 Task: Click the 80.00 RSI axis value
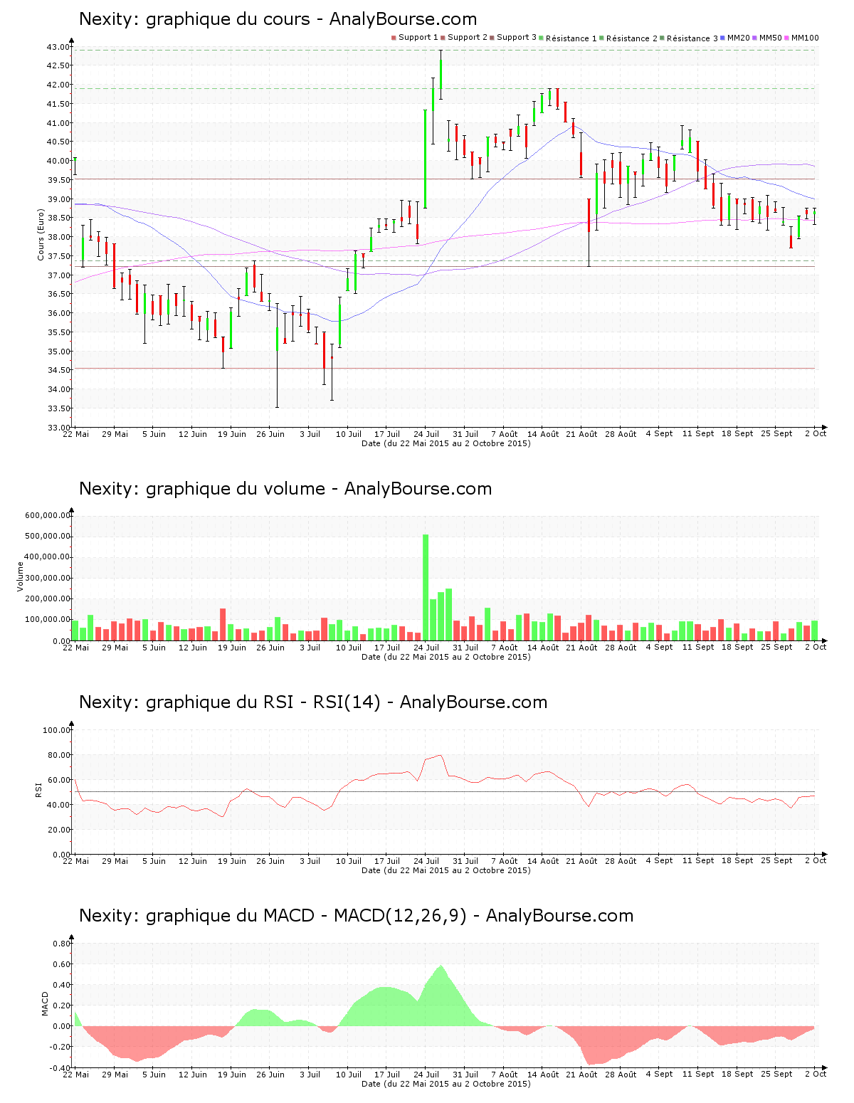point(58,755)
